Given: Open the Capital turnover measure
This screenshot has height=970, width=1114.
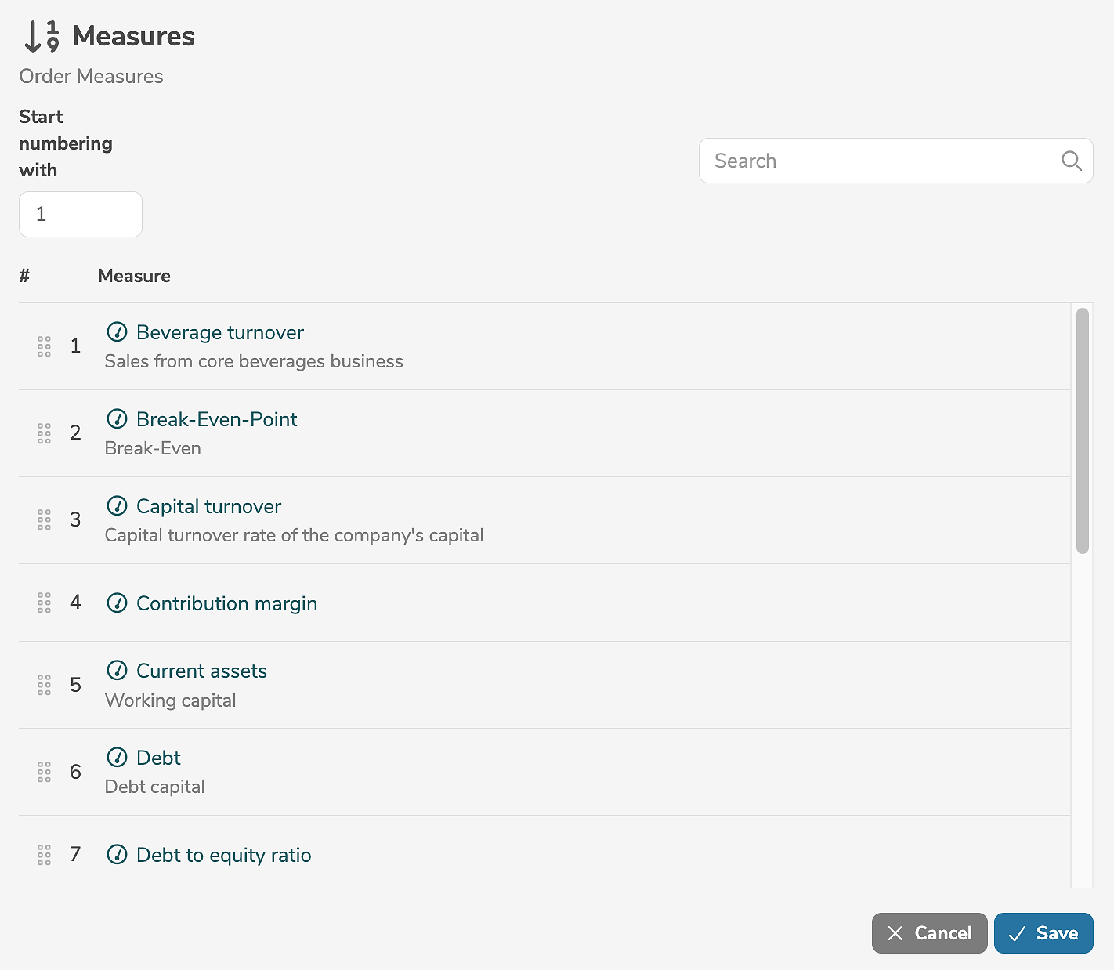Looking at the screenshot, I should (x=208, y=506).
